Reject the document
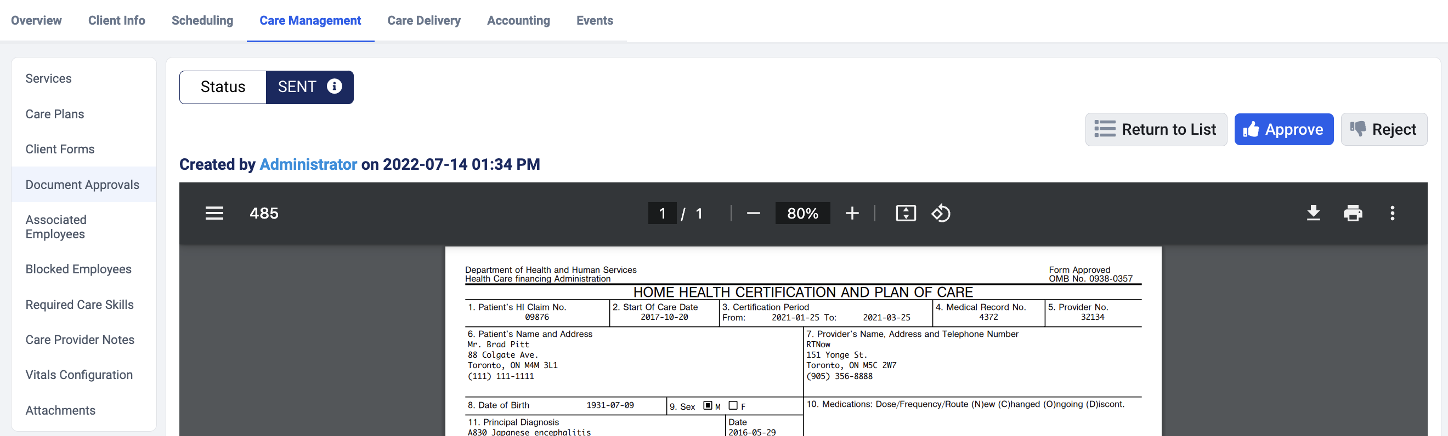The image size is (1448, 436). (x=1384, y=130)
